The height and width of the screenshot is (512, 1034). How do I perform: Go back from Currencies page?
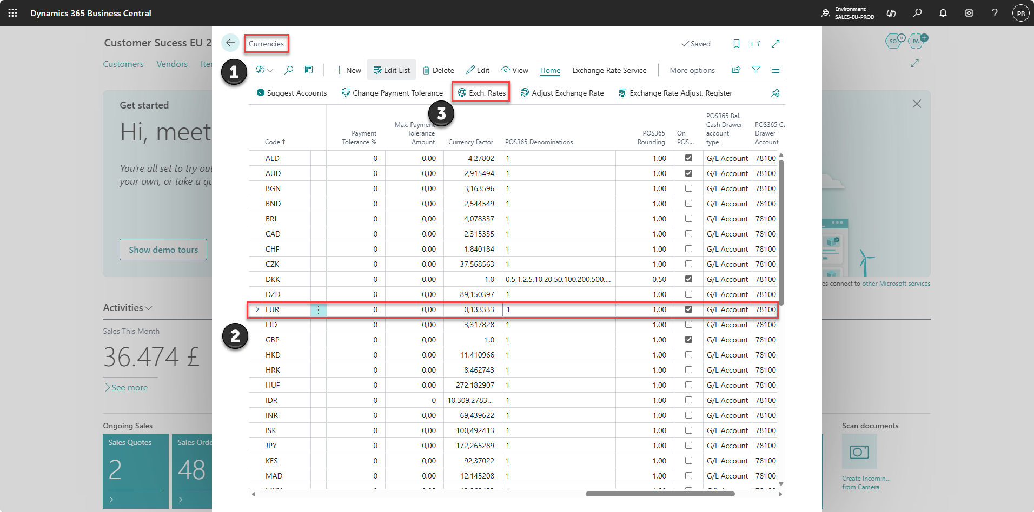tap(230, 43)
